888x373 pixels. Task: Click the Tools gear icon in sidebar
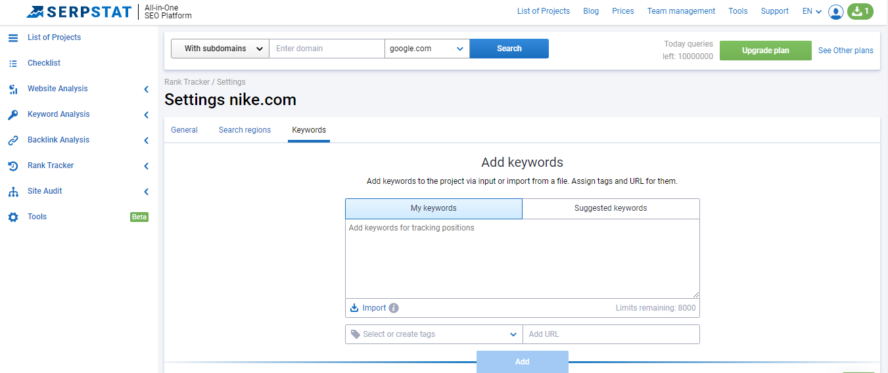click(x=13, y=217)
